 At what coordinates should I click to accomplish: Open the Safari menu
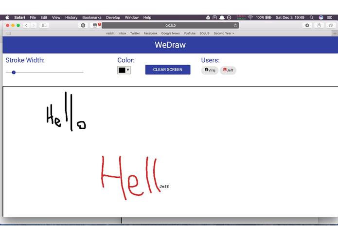(x=19, y=17)
